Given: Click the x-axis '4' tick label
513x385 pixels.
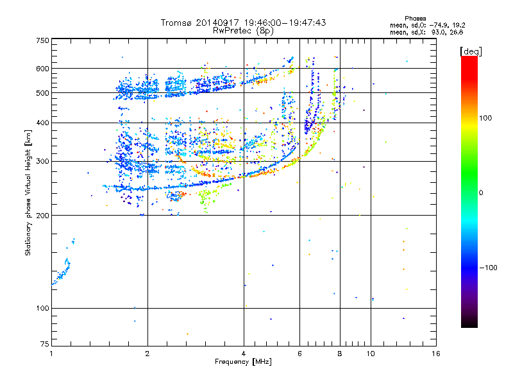Looking at the screenshot, I should (244, 354).
